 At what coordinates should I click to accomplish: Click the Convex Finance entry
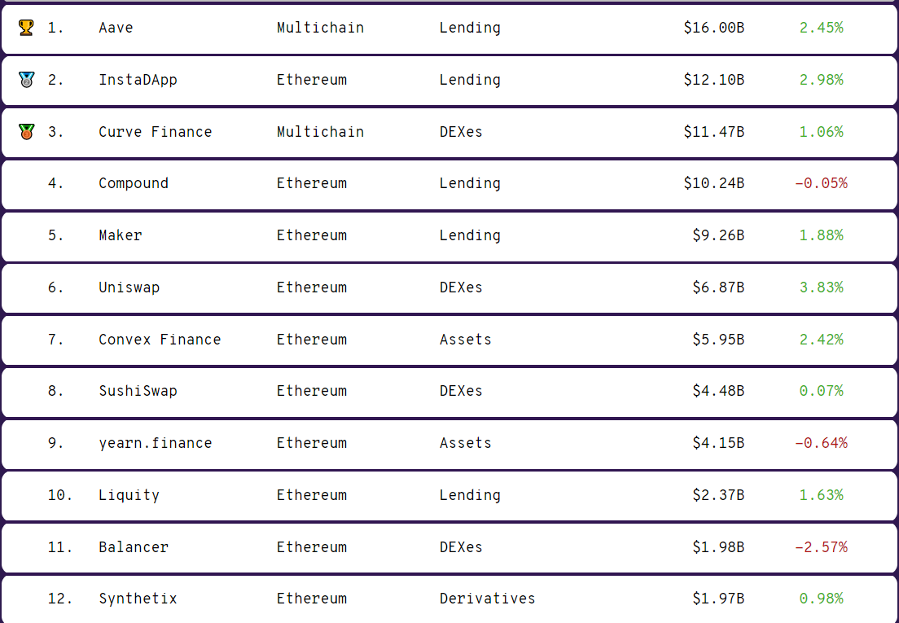[x=449, y=340]
